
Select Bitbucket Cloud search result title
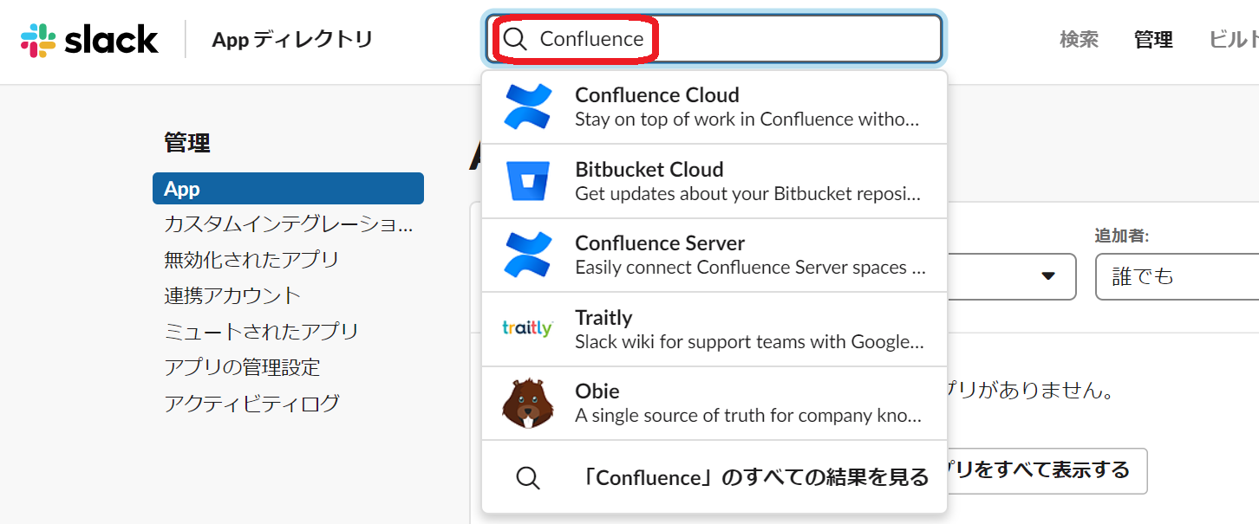pos(649,169)
